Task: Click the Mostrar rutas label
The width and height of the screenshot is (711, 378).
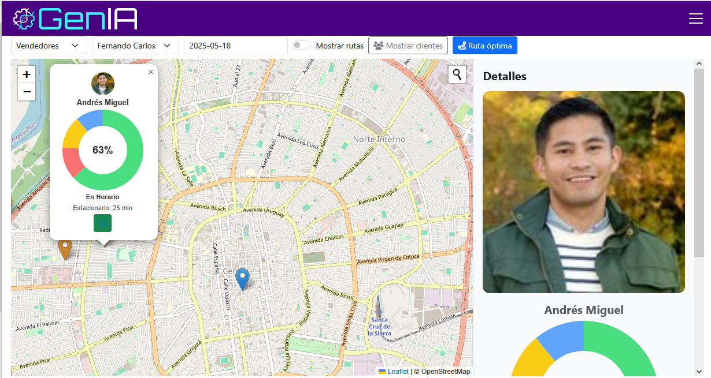Action: [x=340, y=46]
